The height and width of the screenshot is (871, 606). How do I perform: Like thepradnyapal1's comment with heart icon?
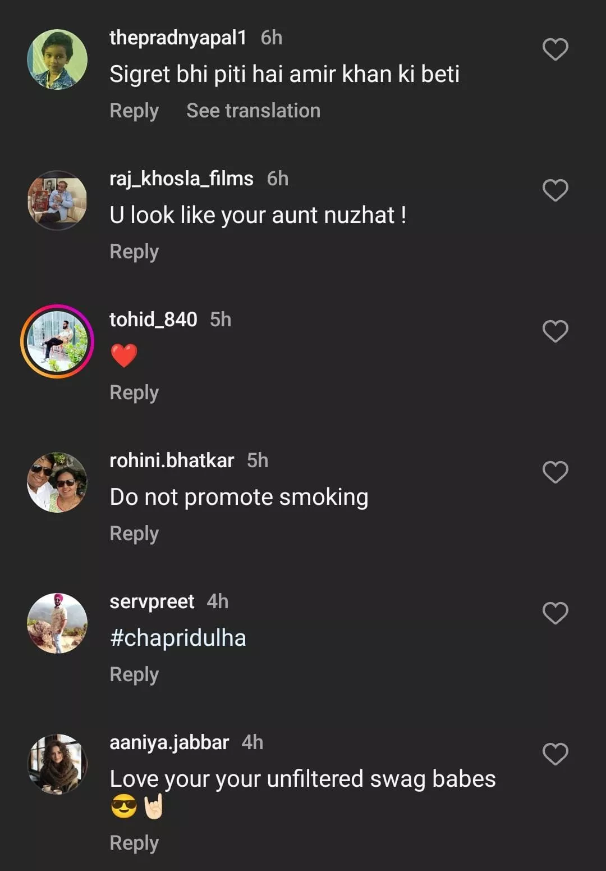[x=555, y=49]
